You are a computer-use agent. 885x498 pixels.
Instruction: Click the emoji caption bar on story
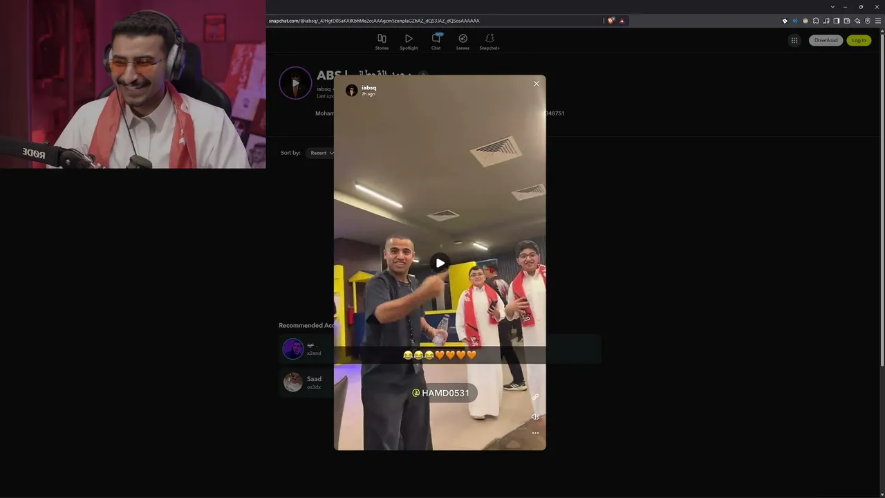click(440, 355)
